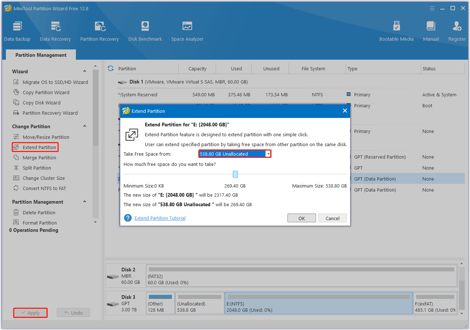Image resolution: width=470 pixels, height=330 pixels.
Task: Open the Manual
Action: tap(431, 31)
